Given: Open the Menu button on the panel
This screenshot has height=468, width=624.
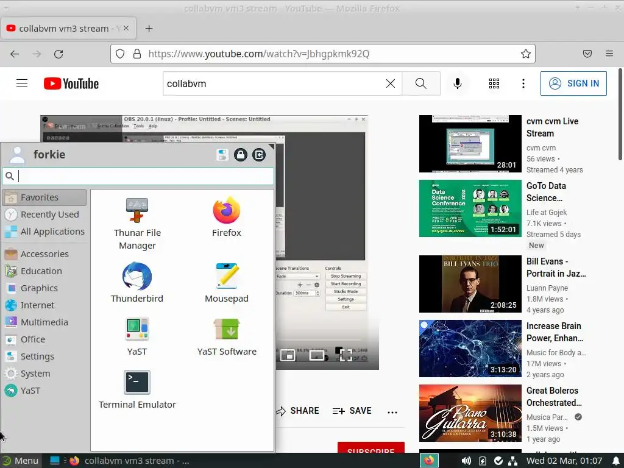Looking at the screenshot, I should pos(21,461).
